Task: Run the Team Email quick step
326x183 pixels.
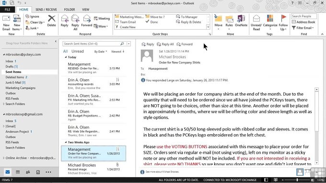Action: pyautogui.click(x=126, y=22)
